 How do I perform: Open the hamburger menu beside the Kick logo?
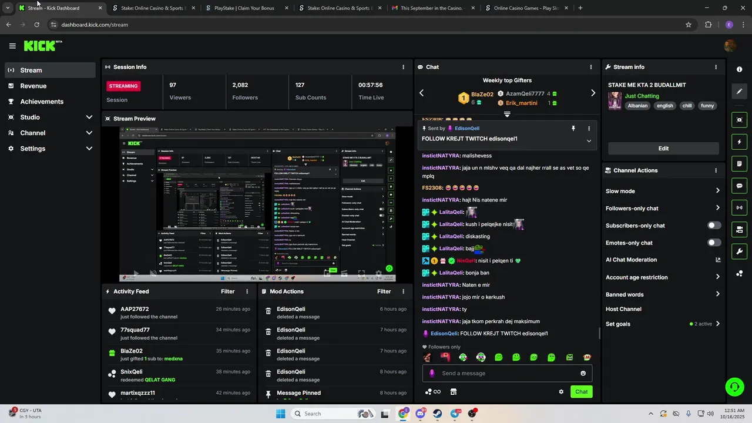point(12,46)
